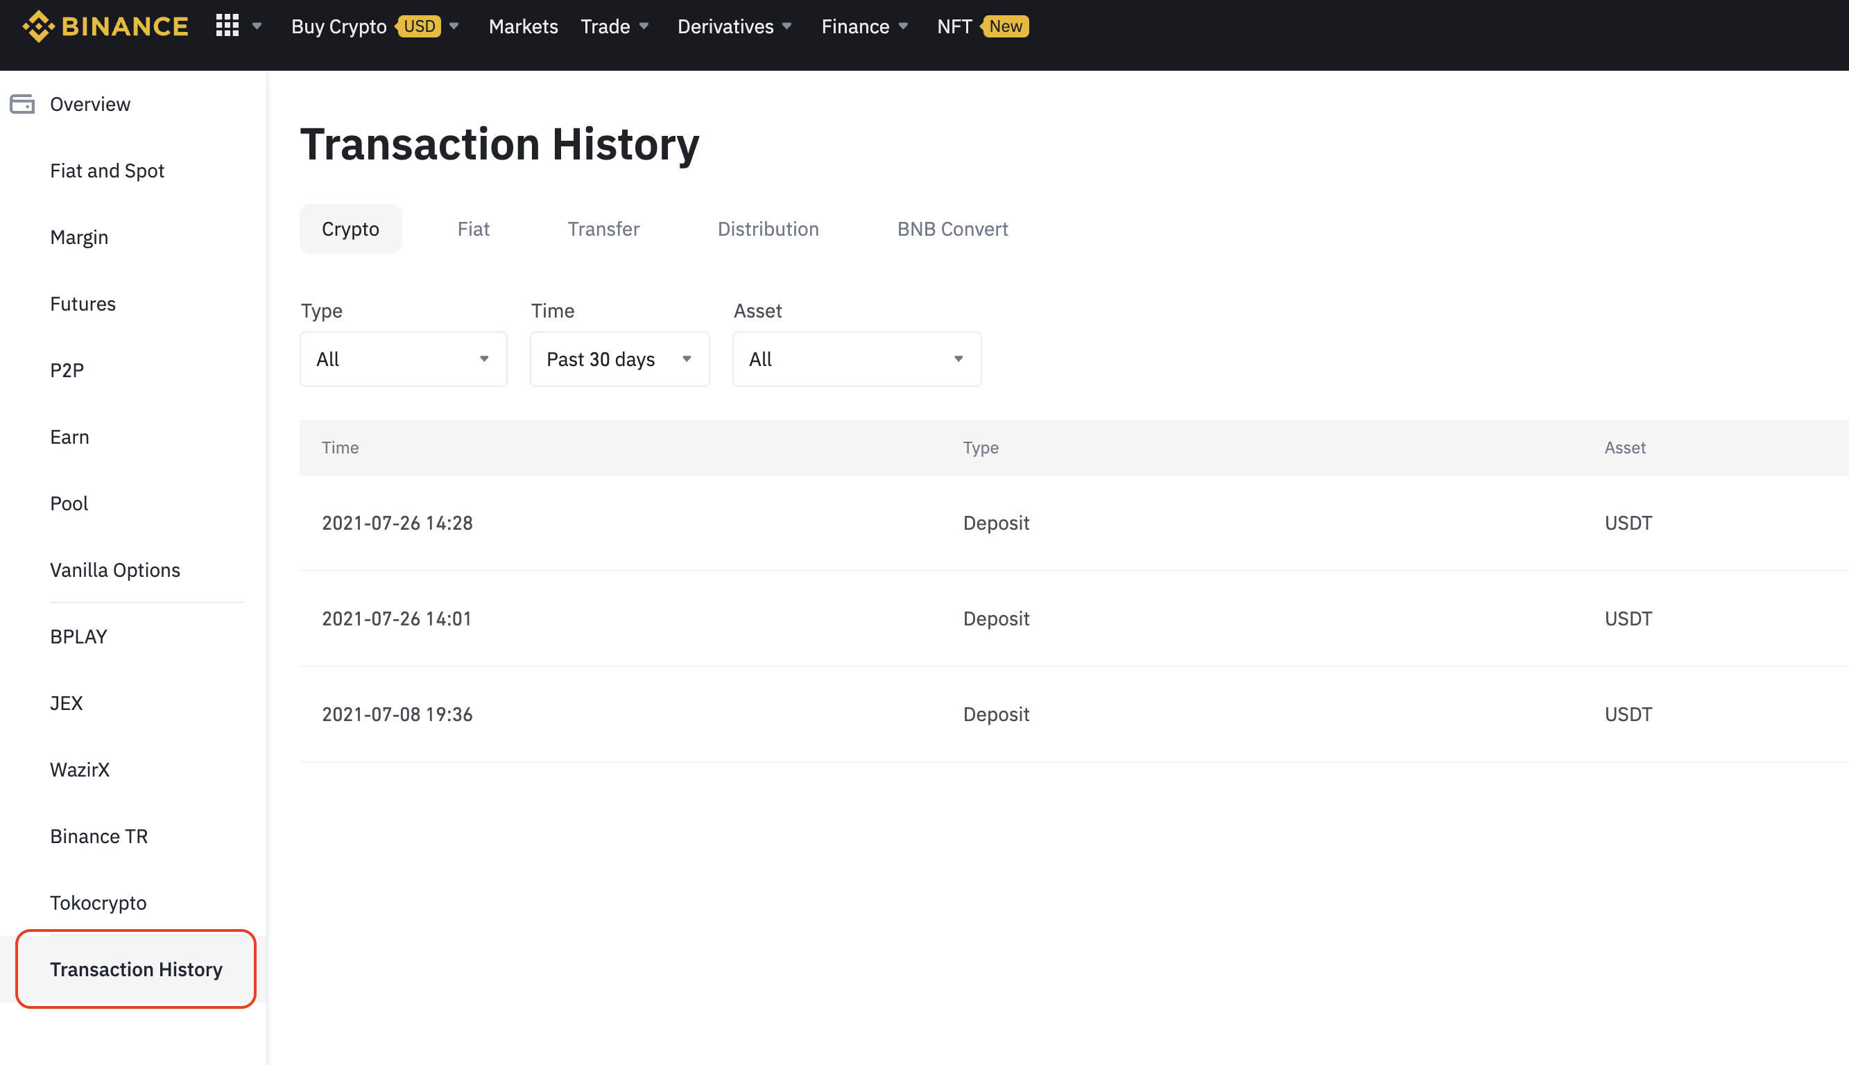Click the Binance logo
Image resolution: width=1849 pixels, height=1065 pixels.
coord(106,26)
